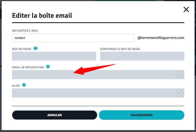Click the Alias label text
Viewport: 196px width, 132px height.
coord(16,86)
